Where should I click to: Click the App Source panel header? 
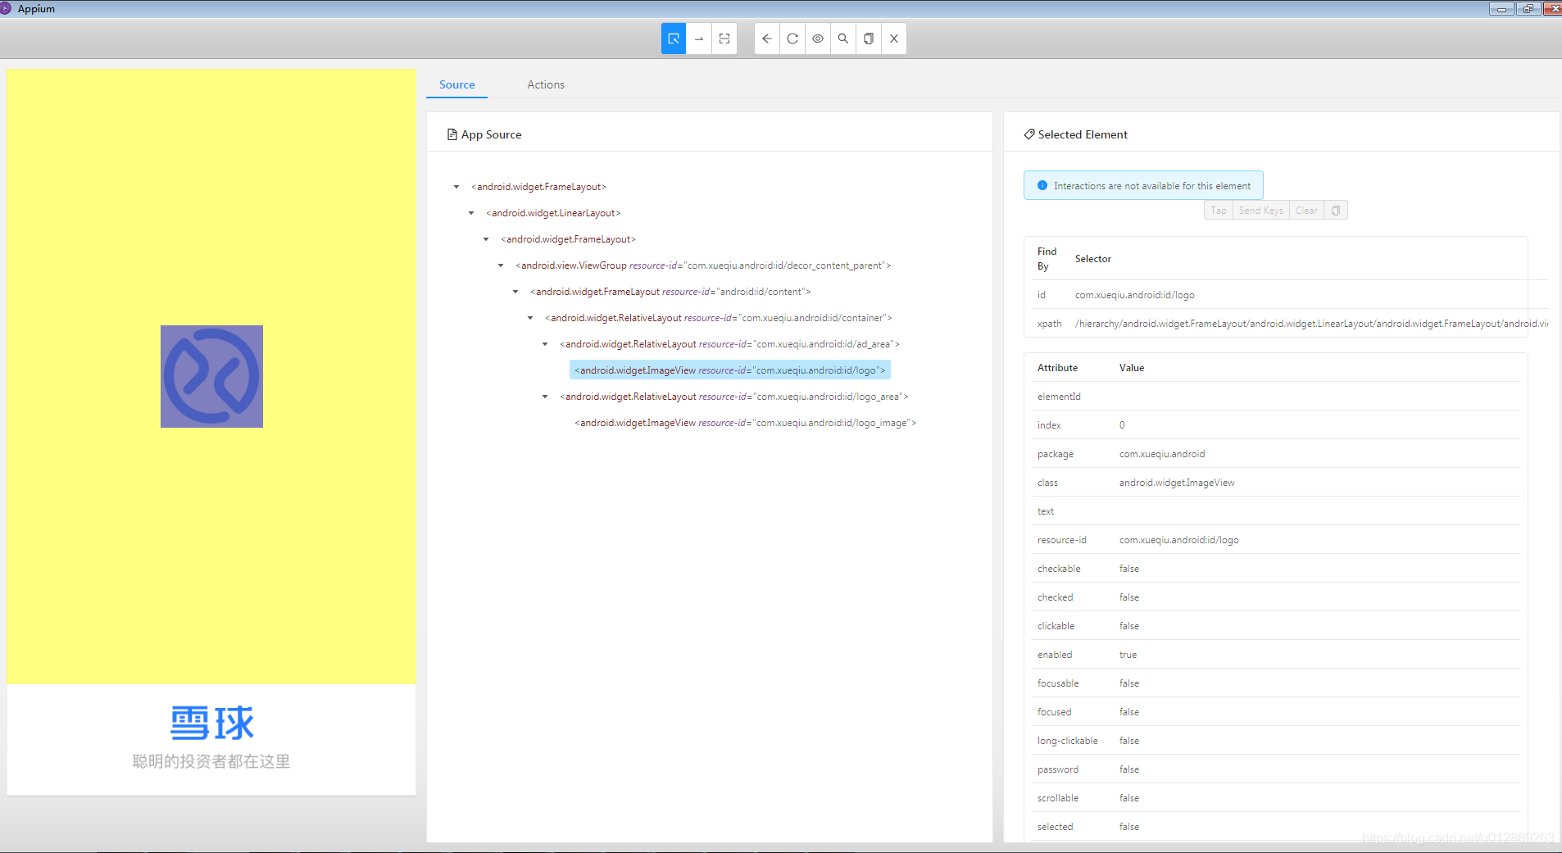[484, 134]
